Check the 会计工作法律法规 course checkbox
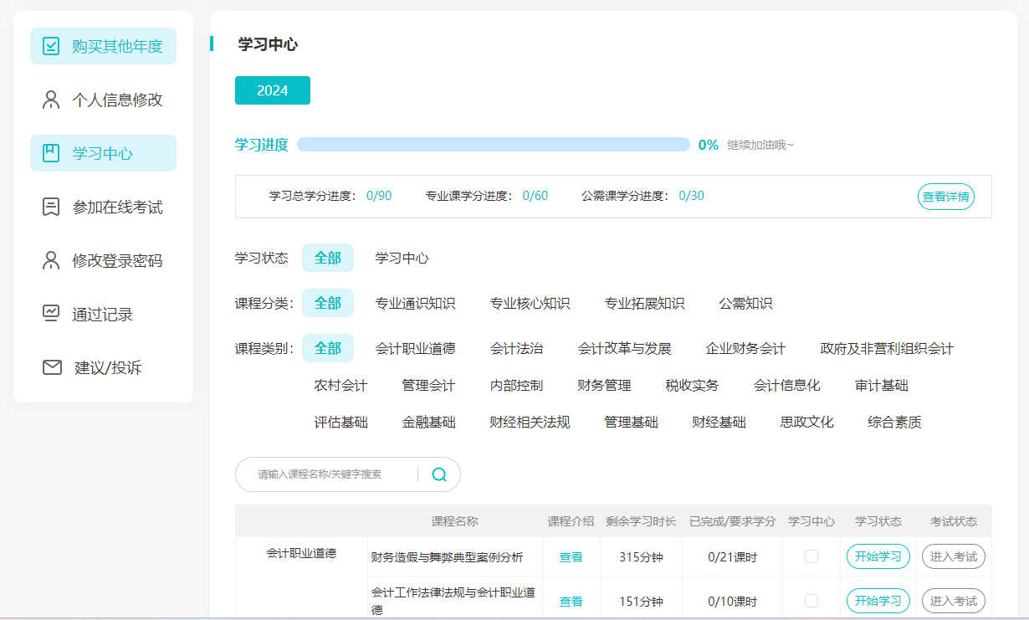 point(810,600)
